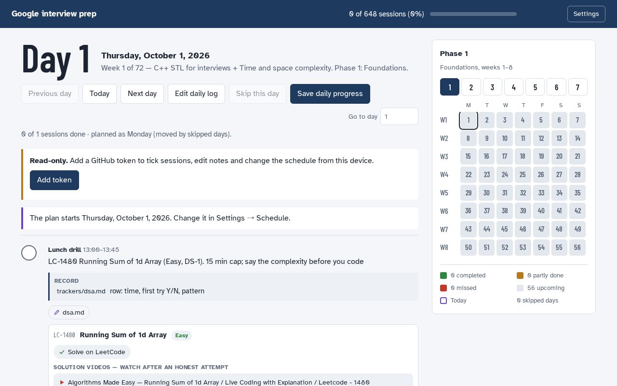Image resolution: width=617 pixels, height=386 pixels.
Task: Jump to day 40 in week 6
Action: click(541, 211)
